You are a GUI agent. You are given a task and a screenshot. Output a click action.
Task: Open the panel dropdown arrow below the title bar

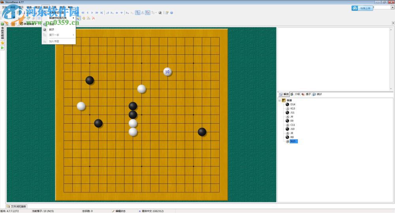[x=393, y=23]
